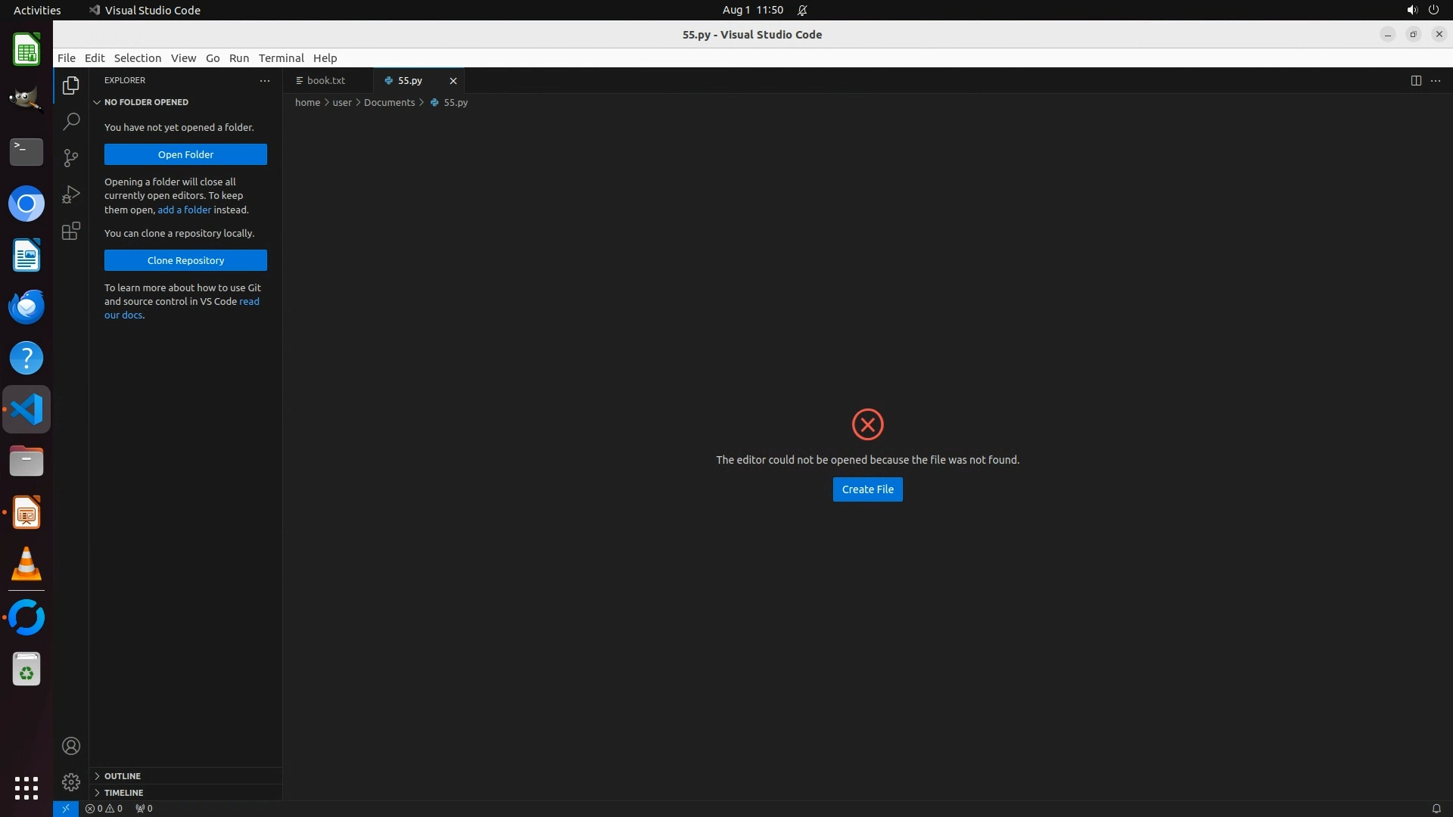Click Documents in the breadcrumb path
This screenshot has width=1453, height=817.
[x=389, y=102]
